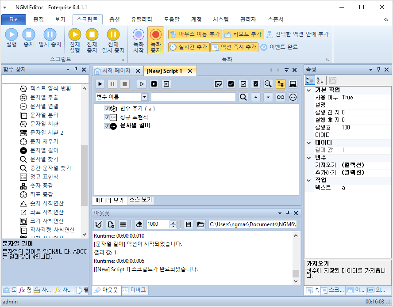The width and height of the screenshot is (393, 307).
Task: Click the check all actions icon
Action: click(x=231, y=84)
